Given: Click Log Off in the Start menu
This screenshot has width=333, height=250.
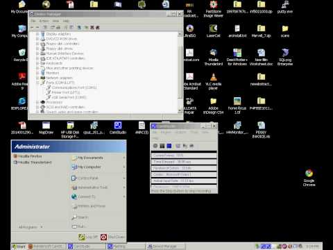Looking at the screenshot, I should [x=88, y=237].
